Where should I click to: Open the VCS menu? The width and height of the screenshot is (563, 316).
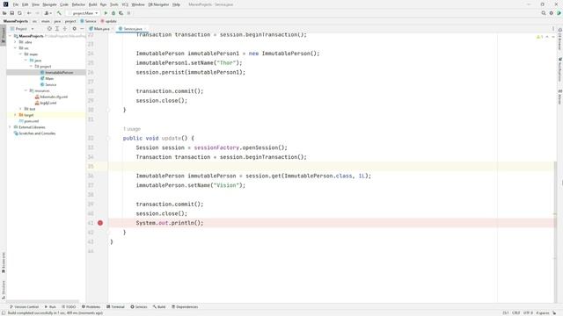pos(125,4)
